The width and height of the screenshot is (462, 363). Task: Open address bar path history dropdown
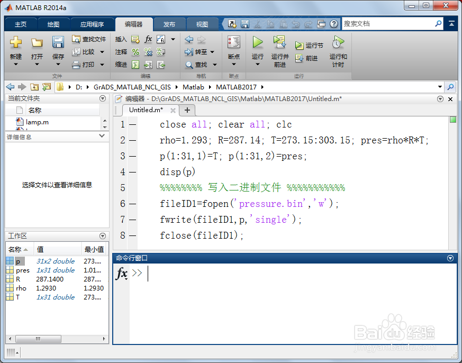point(440,87)
